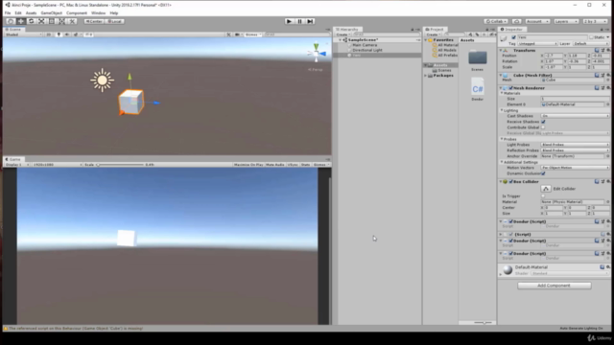Select Main Camera in the Hierarchy
The image size is (614, 345).
pos(365,45)
